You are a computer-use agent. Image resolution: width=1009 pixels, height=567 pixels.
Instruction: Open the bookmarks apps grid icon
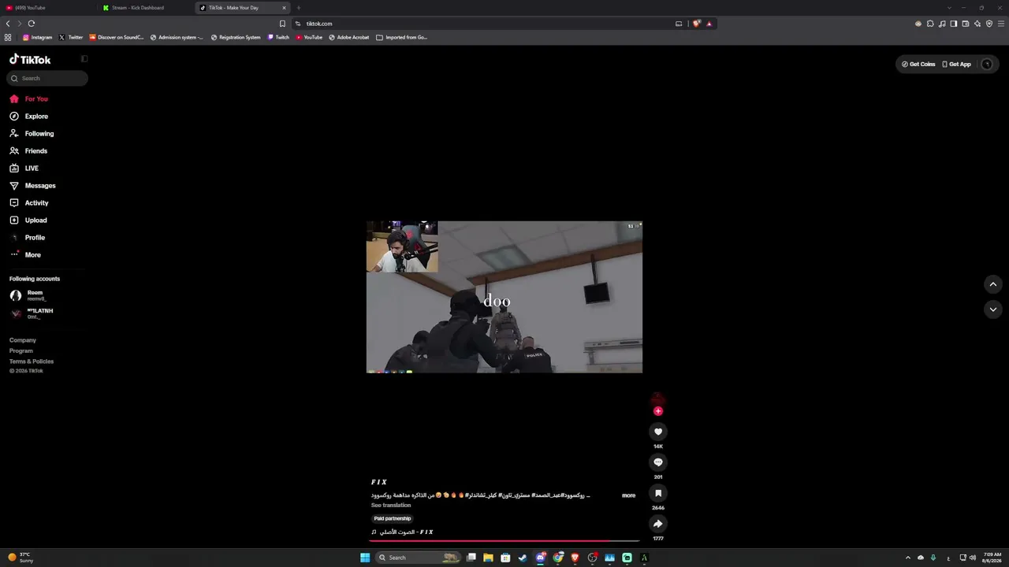[x=8, y=37]
